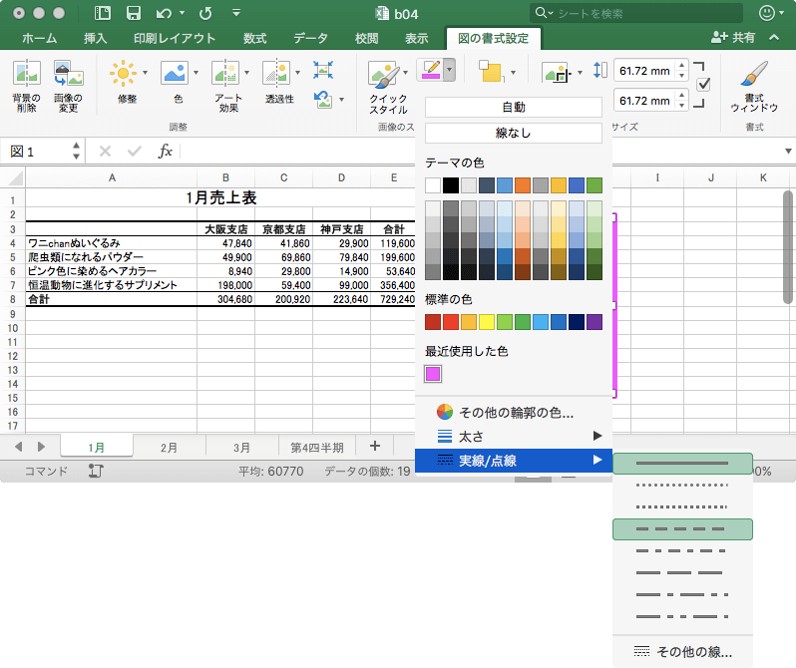This screenshot has width=796, height=668.
Task: Open the Corrections (修整) sun icon
Action: pos(123,73)
